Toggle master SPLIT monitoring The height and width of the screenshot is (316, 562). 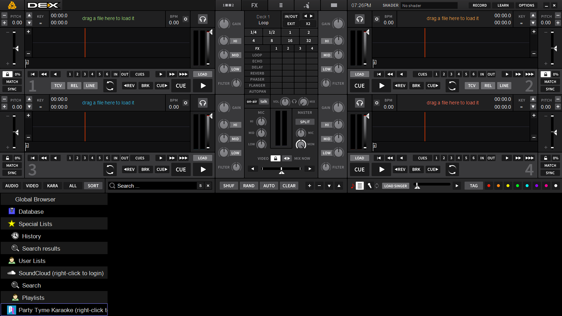point(305,122)
